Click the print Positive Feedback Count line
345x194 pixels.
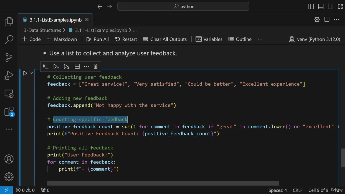(133, 134)
